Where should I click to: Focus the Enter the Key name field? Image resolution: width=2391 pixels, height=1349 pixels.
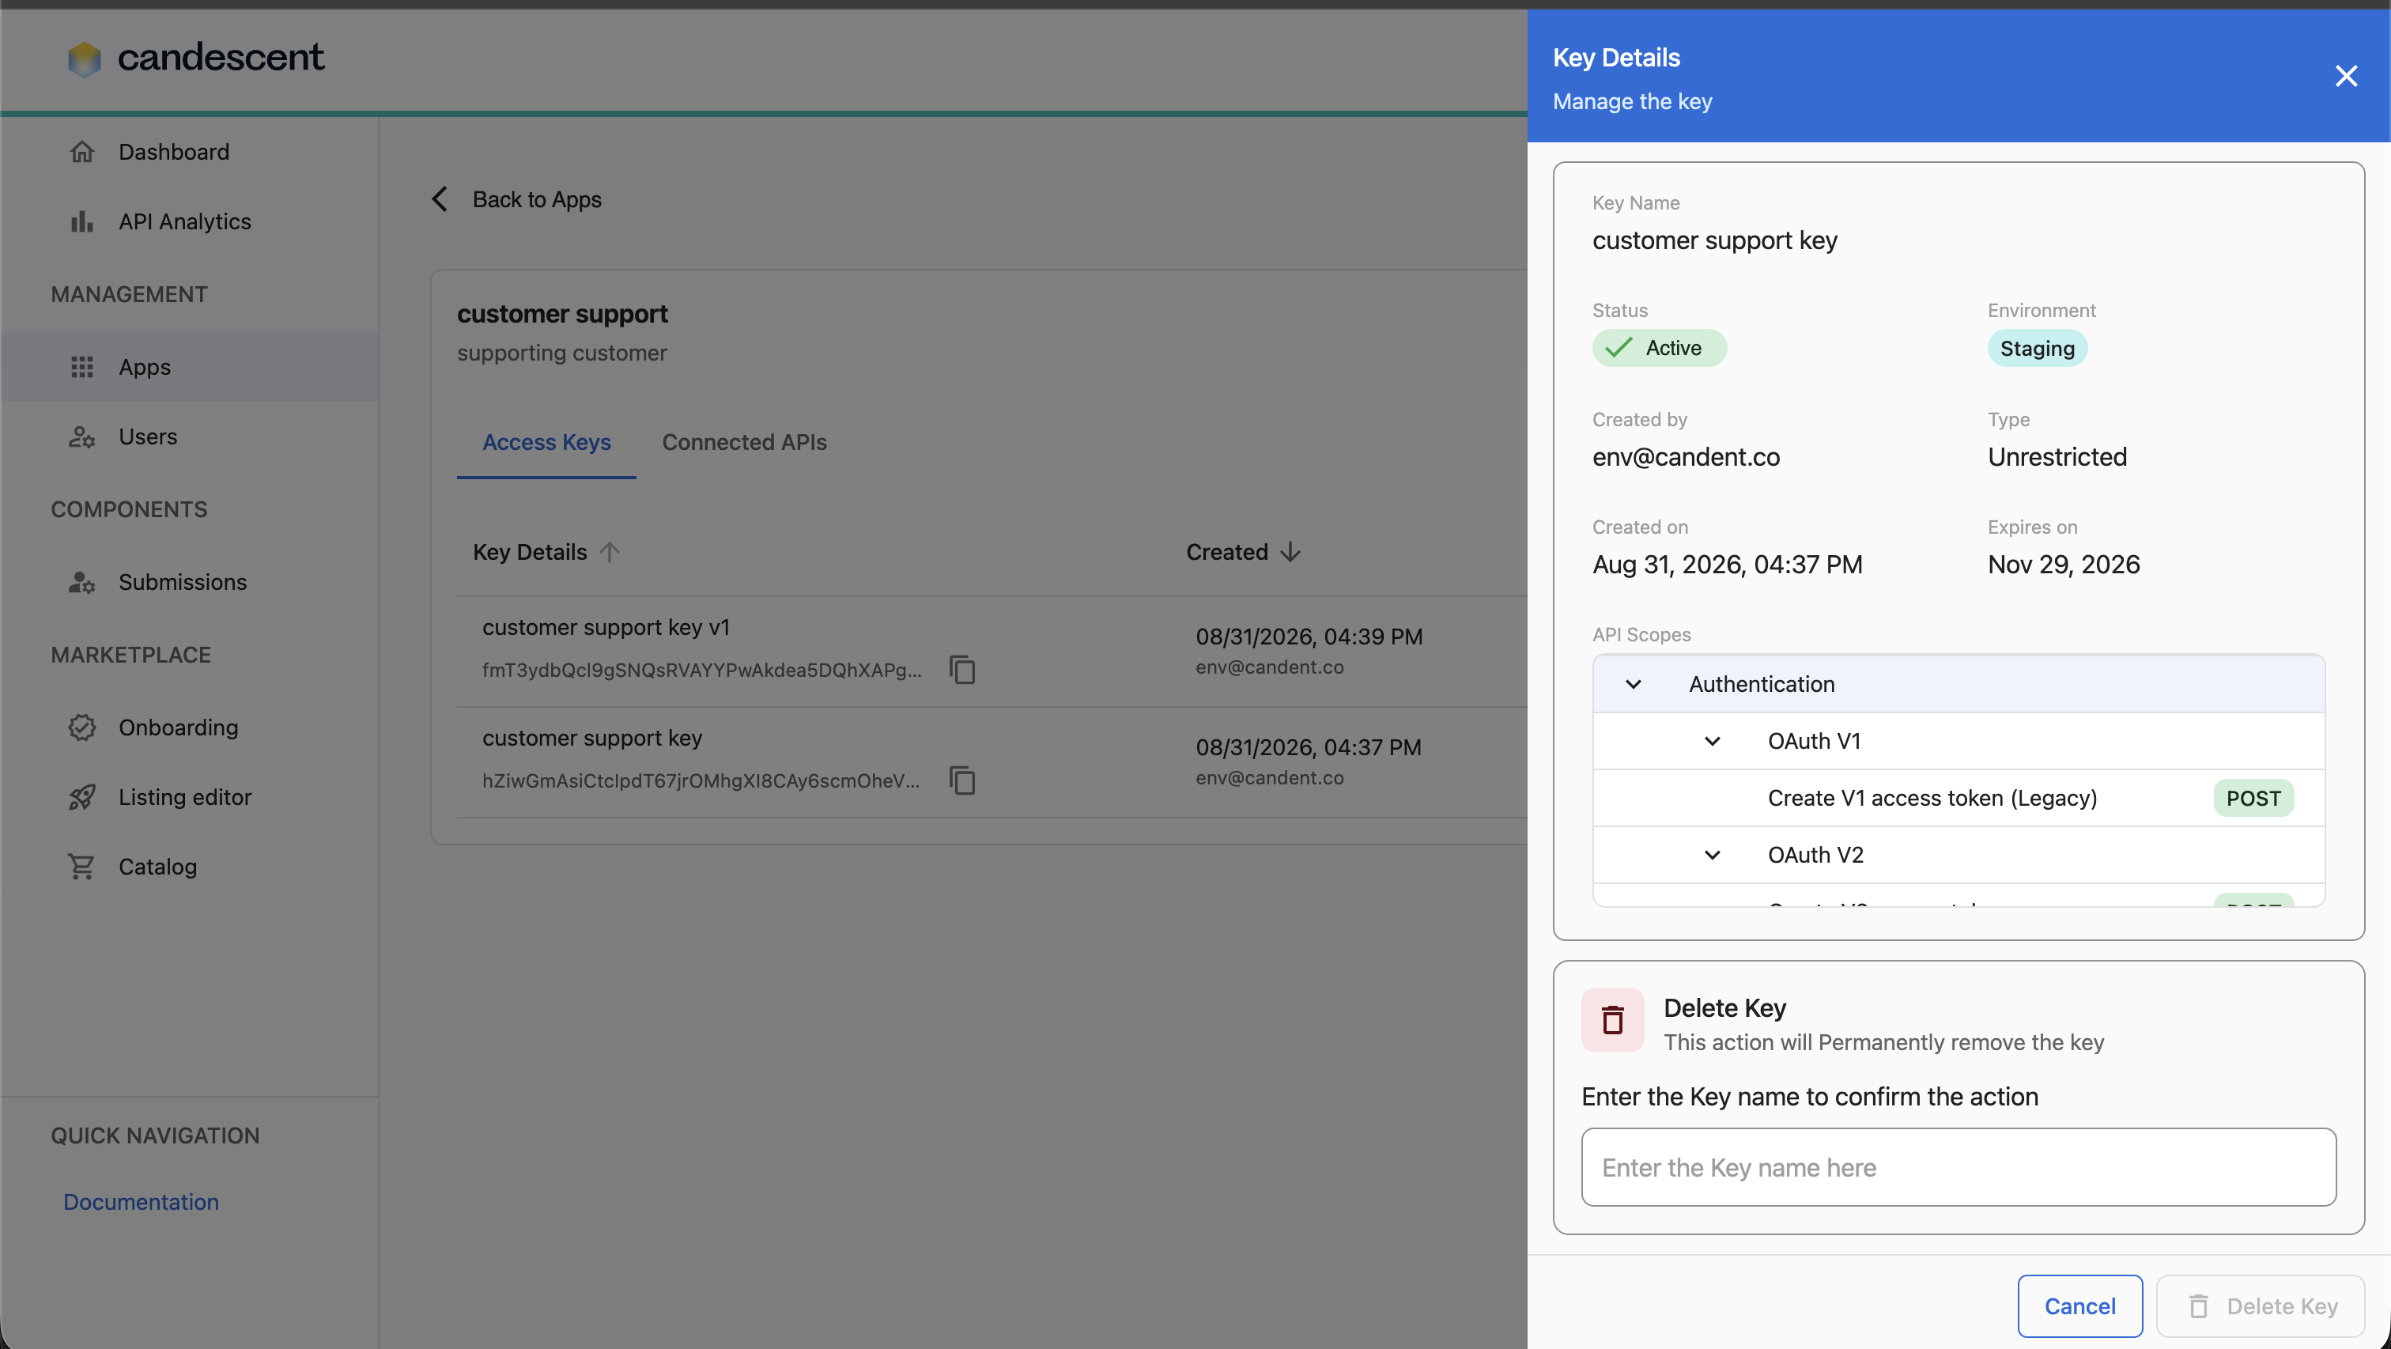point(1959,1167)
